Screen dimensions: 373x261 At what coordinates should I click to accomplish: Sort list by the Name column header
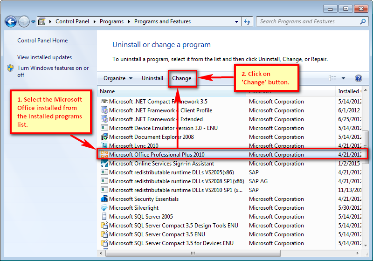171,91
